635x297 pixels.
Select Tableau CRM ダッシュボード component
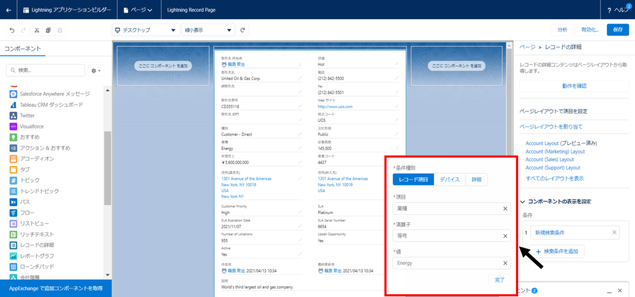[46, 105]
